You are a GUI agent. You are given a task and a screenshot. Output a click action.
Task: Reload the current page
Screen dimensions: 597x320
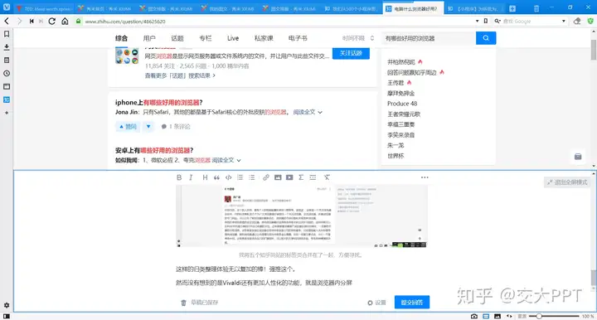(x=51, y=22)
